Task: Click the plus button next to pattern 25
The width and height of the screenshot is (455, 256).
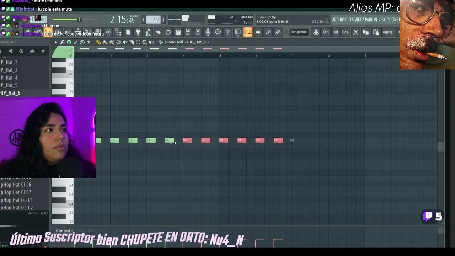Action: point(163,20)
